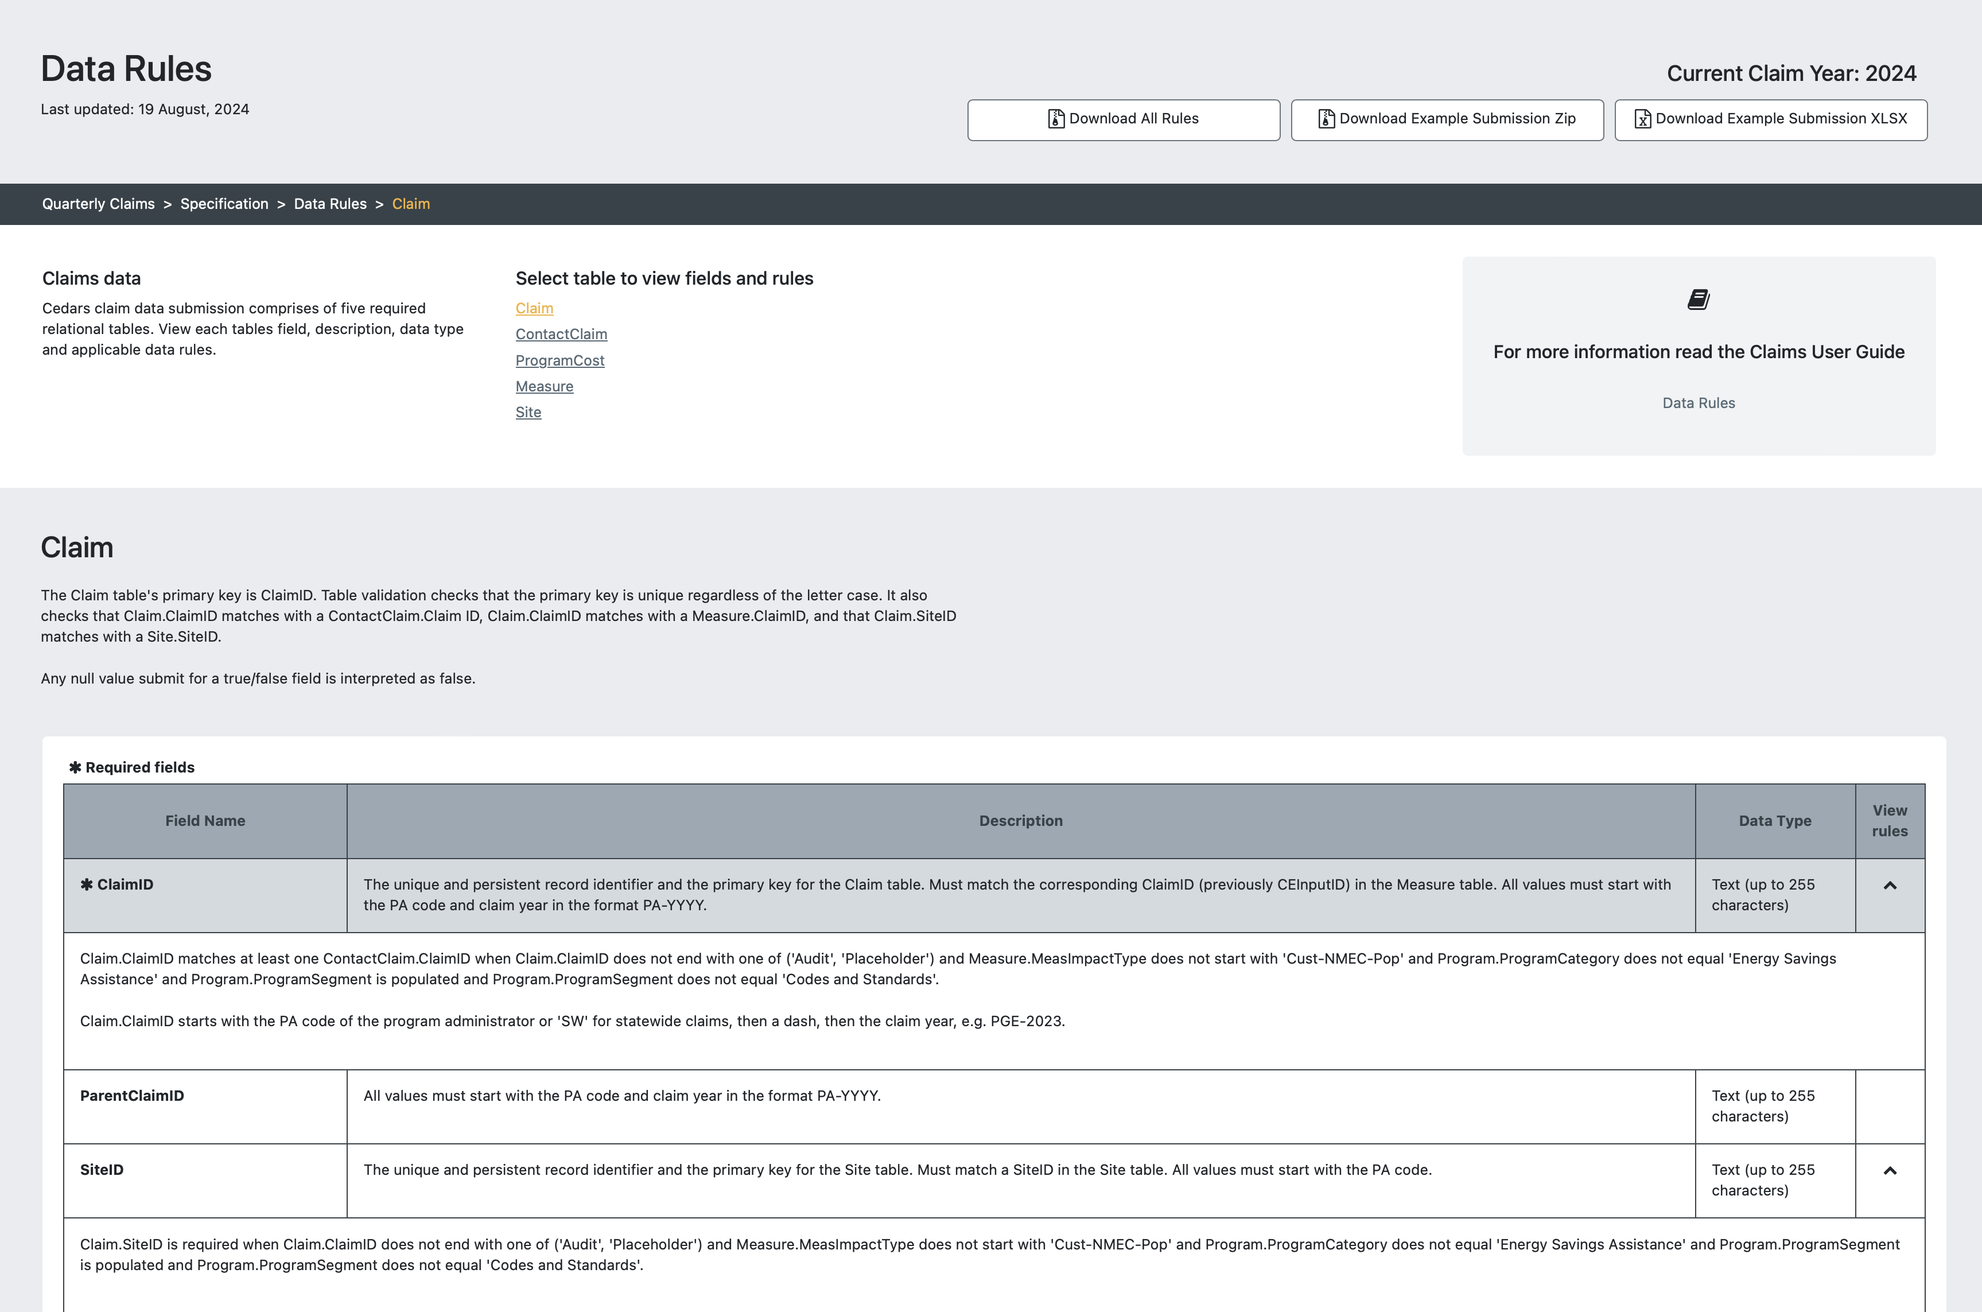Click the ParentClaimID field name cell
This screenshot has height=1312, width=1982.
pos(132,1095)
